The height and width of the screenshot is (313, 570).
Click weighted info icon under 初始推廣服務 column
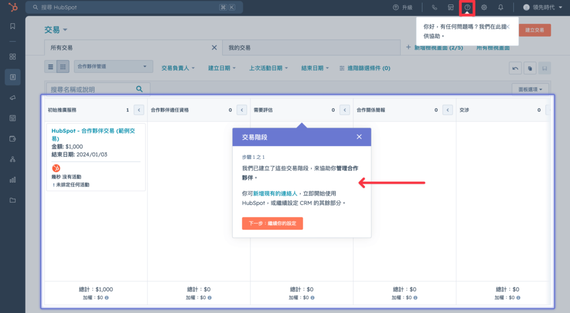[106, 298]
